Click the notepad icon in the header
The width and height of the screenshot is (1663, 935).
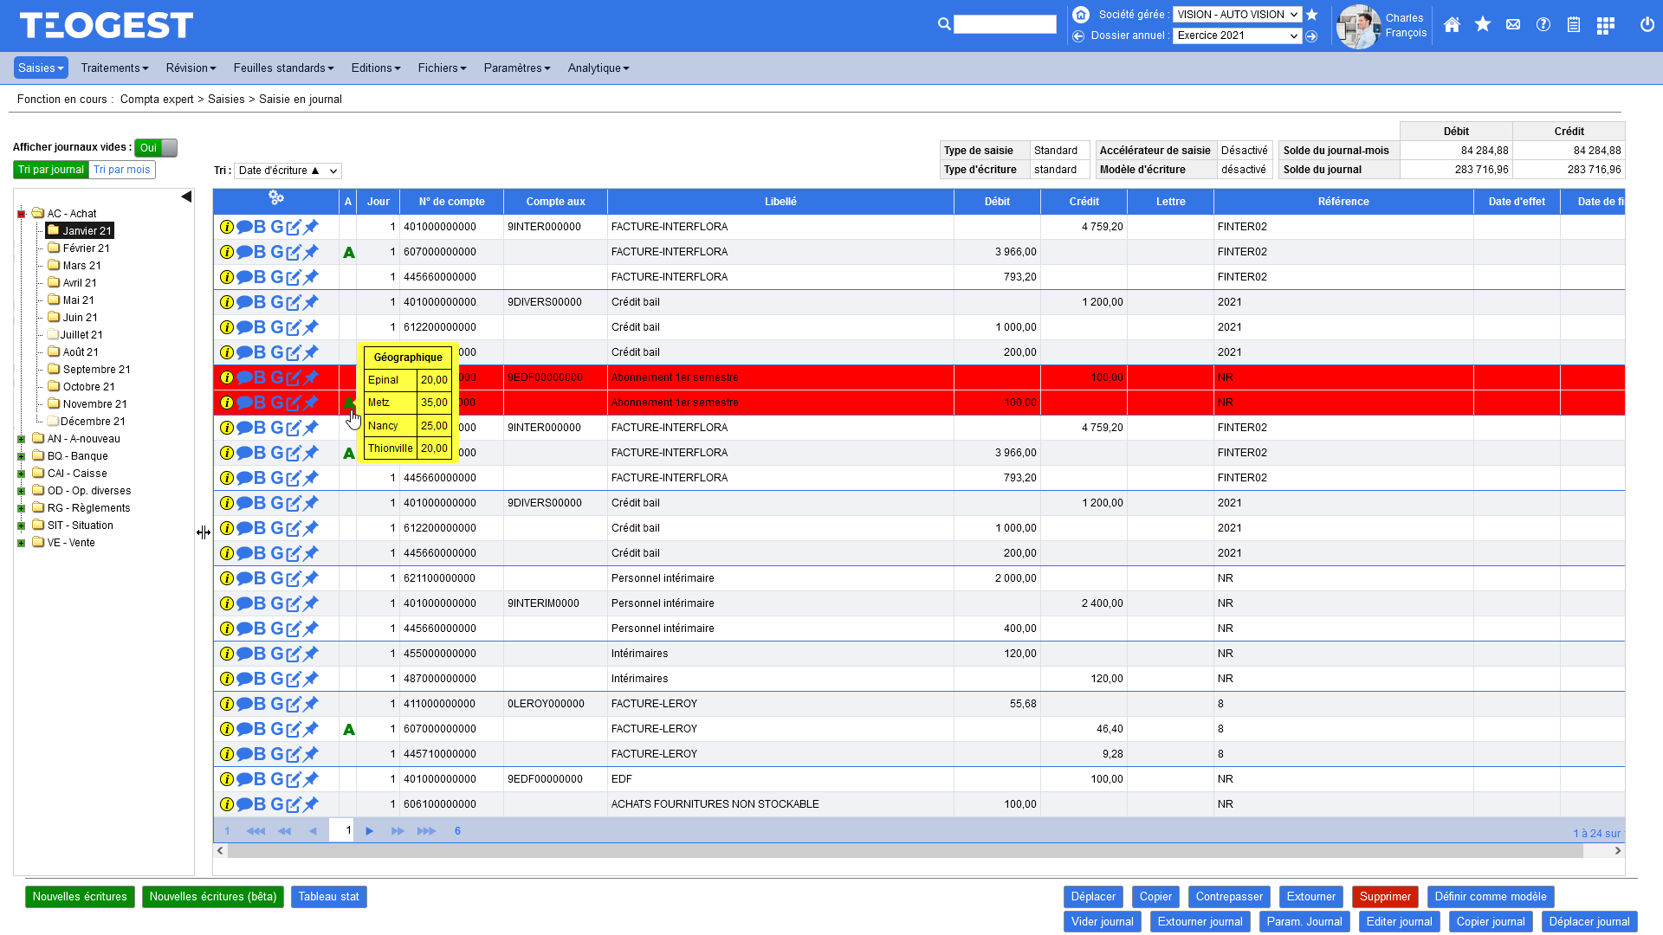(x=1573, y=25)
